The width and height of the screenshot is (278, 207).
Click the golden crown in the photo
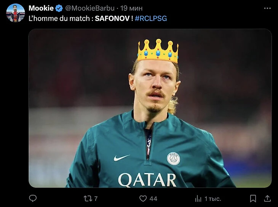pos(158,51)
